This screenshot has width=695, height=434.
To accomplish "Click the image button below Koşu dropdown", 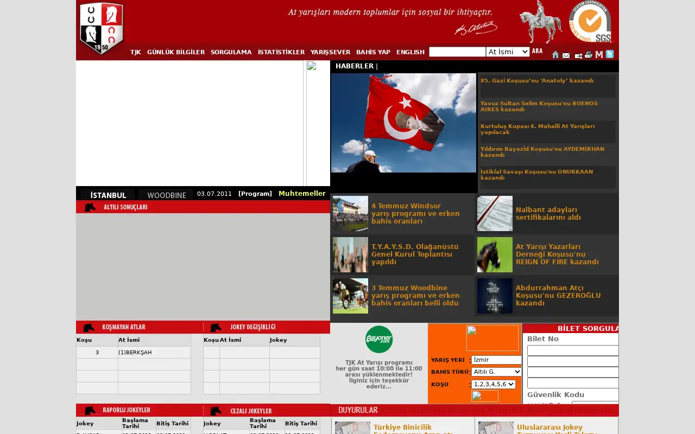I will click(x=485, y=396).
